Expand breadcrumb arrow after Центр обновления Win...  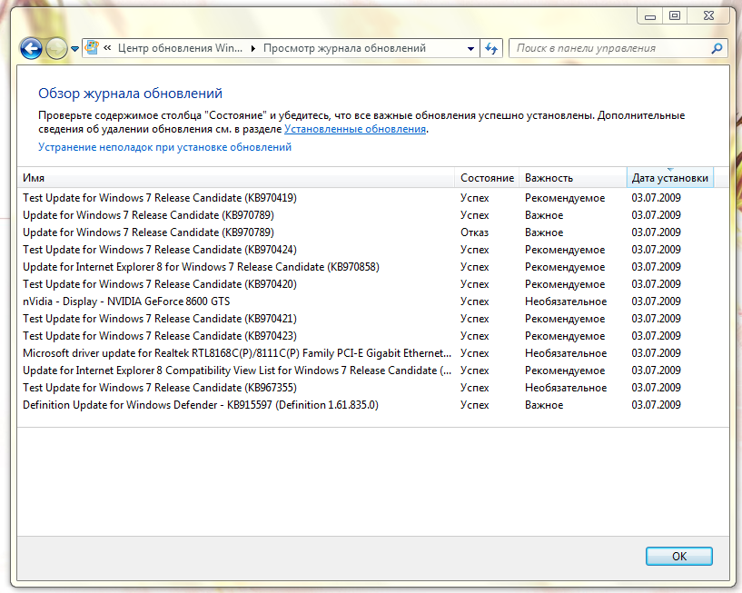253,48
